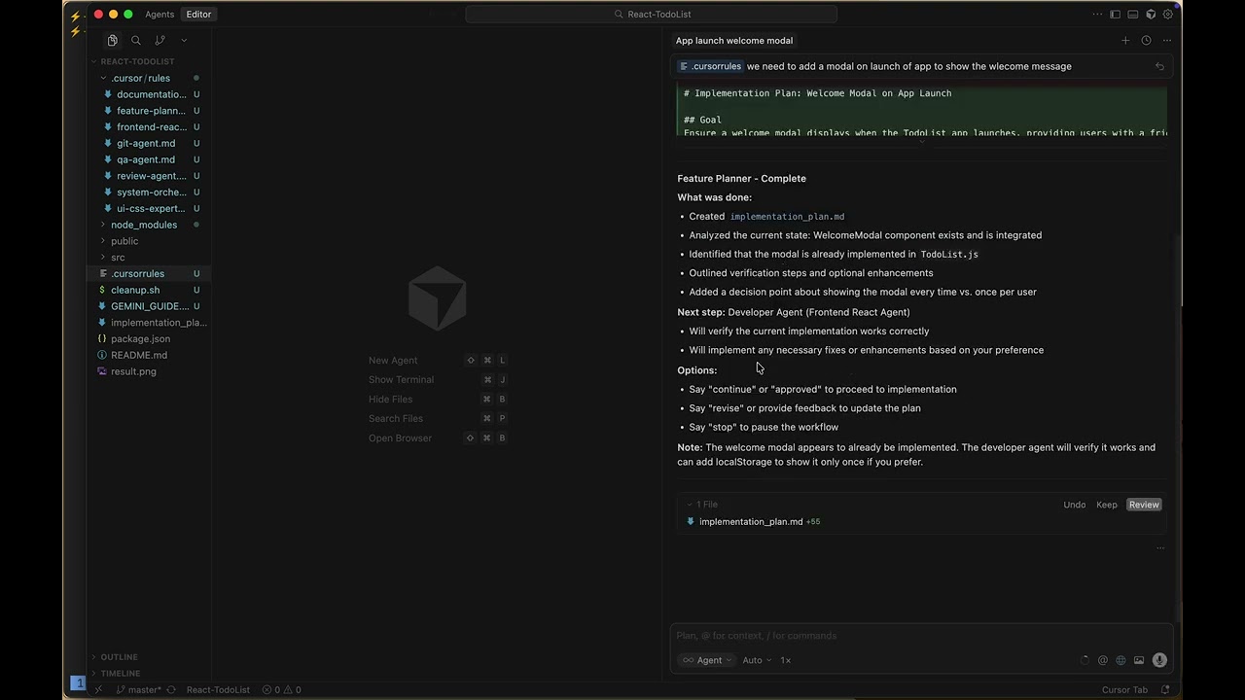The image size is (1245, 700).
Task: Open chat panel more actions ellipsis
Action: point(1167,41)
